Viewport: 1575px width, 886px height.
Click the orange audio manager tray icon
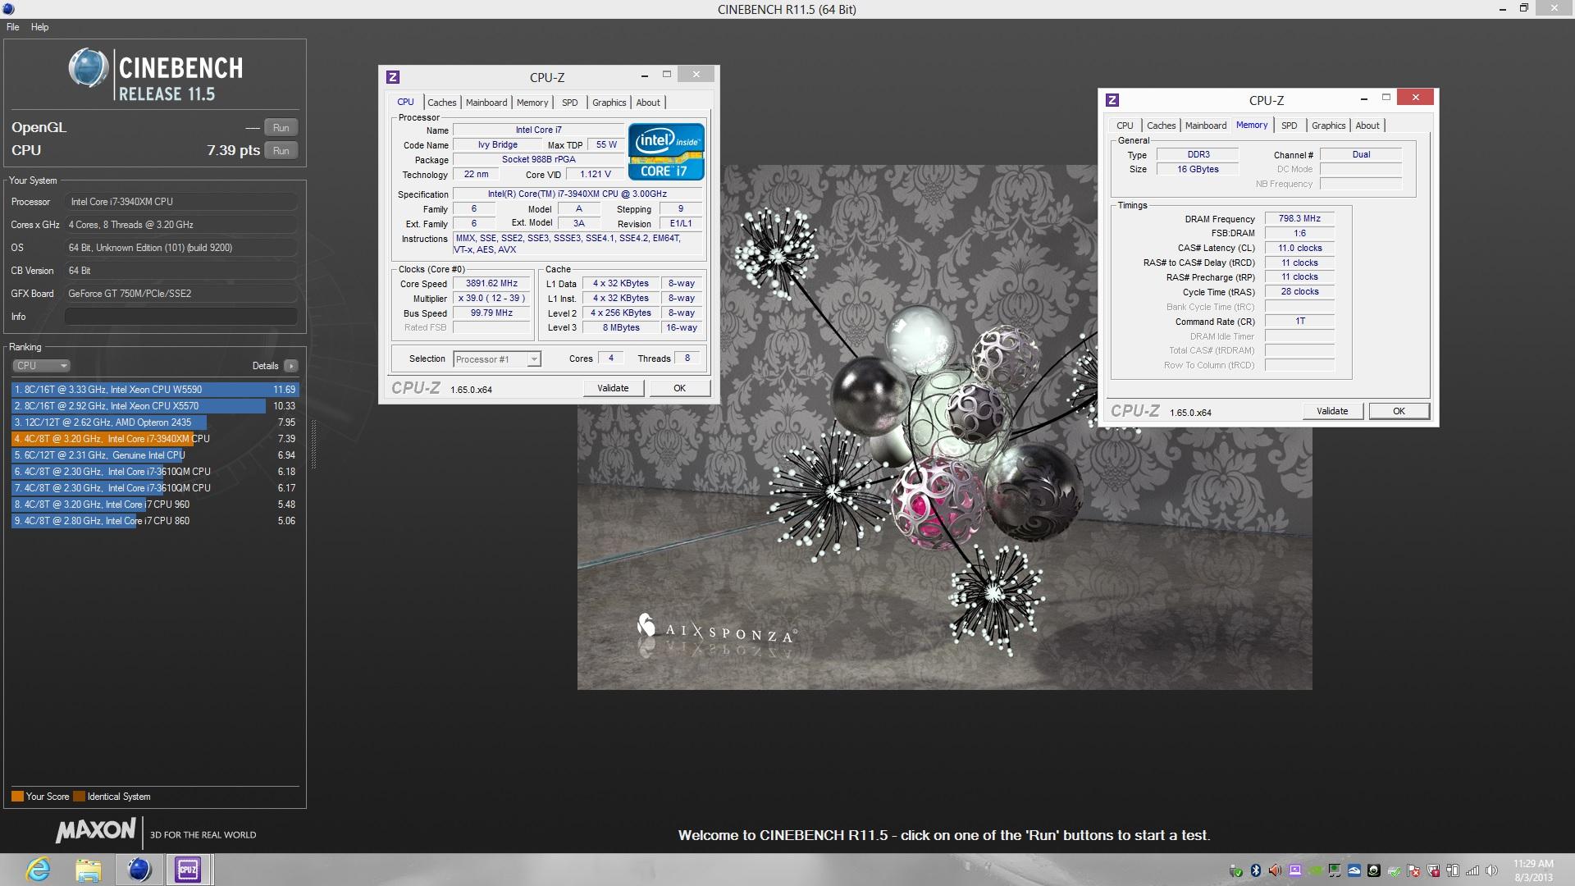(1275, 870)
